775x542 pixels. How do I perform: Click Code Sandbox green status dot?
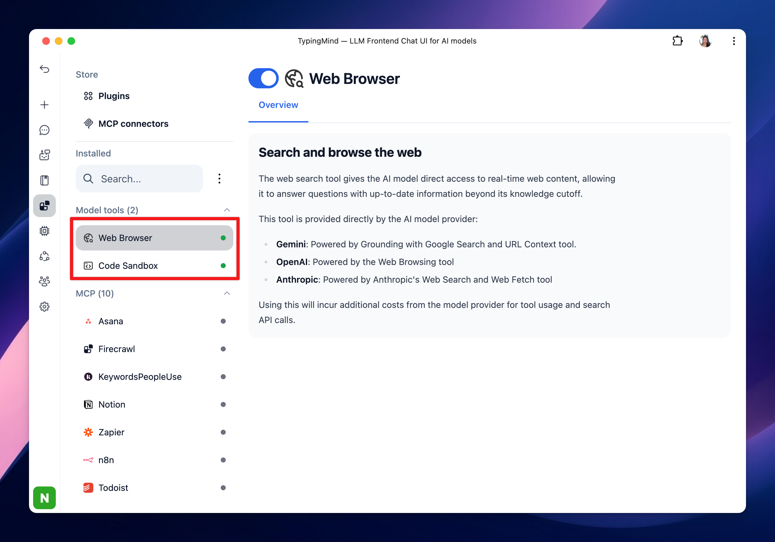[223, 265]
